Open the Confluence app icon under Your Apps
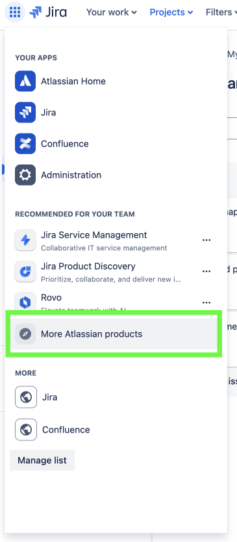The height and width of the screenshot is (542, 237). pyautogui.click(x=25, y=143)
